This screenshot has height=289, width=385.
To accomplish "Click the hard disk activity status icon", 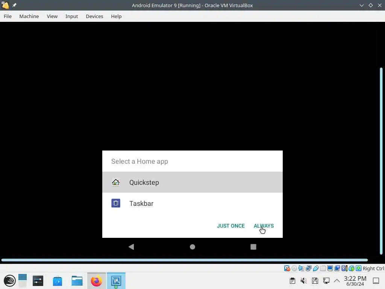I will tap(287, 268).
